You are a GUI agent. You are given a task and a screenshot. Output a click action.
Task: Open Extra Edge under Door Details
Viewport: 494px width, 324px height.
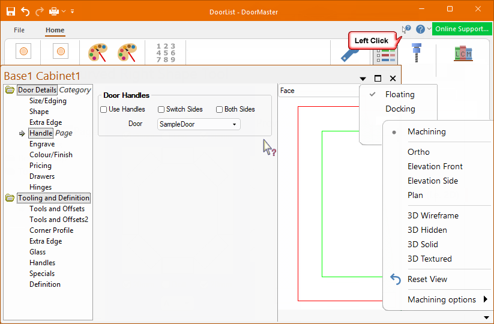tap(46, 122)
